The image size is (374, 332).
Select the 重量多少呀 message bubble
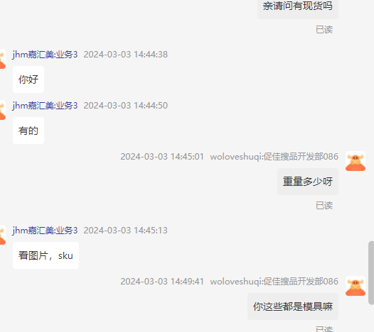(x=308, y=182)
